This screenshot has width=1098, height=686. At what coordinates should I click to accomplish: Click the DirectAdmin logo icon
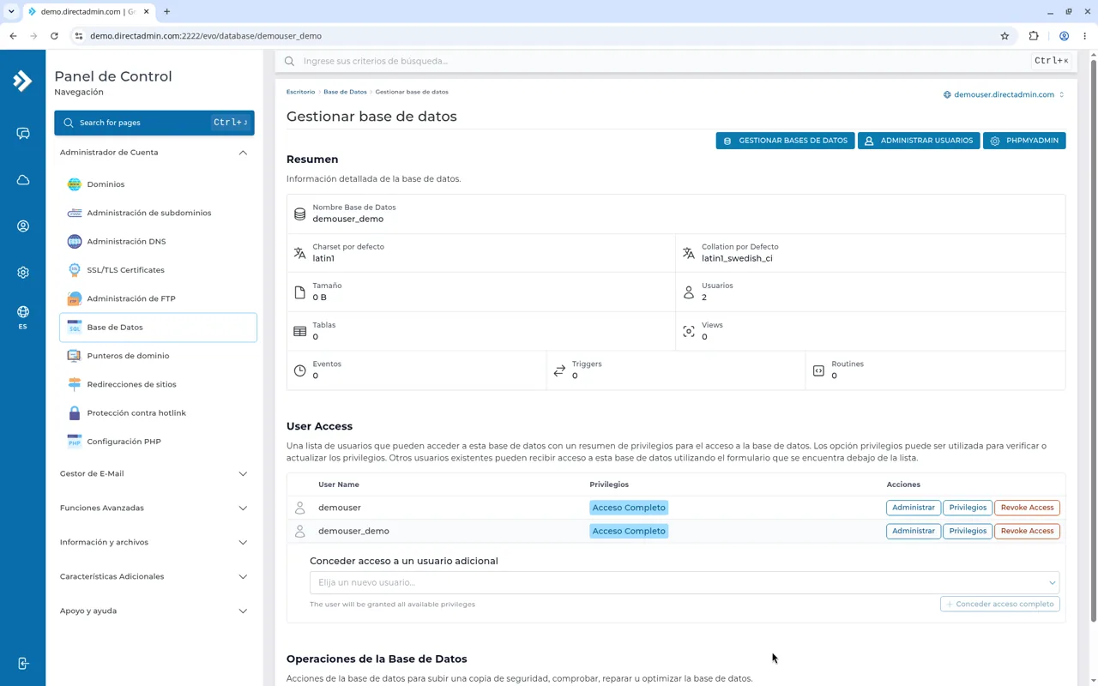click(22, 81)
